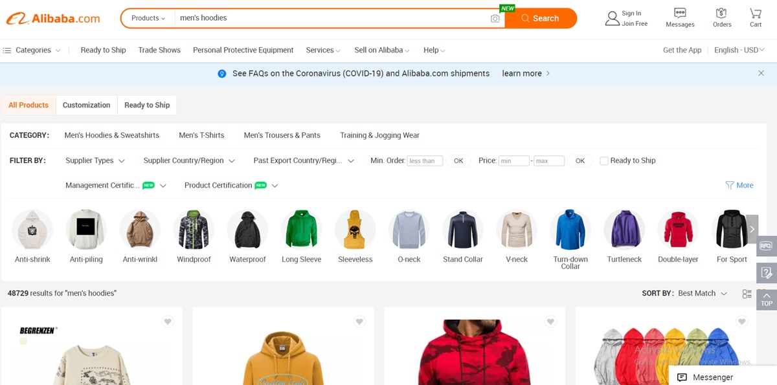Click the camera image search icon
The image size is (777, 385).
(x=495, y=19)
